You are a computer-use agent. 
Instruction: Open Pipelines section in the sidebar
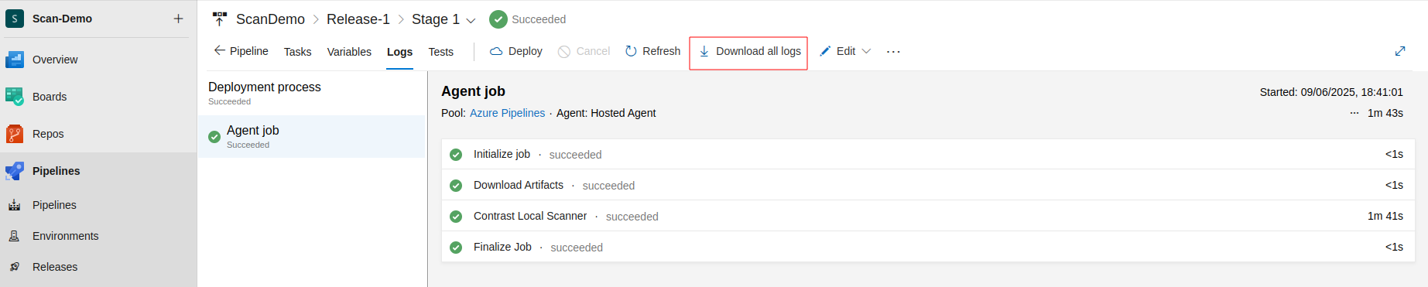[x=98, y=171]
